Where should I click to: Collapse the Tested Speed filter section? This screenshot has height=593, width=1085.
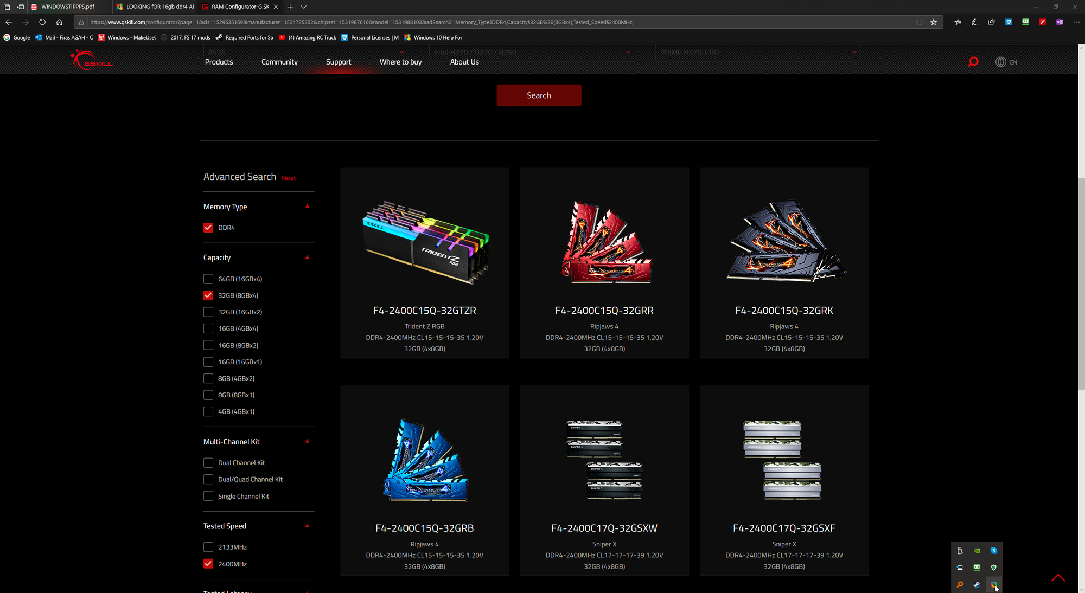coord(307,526)
